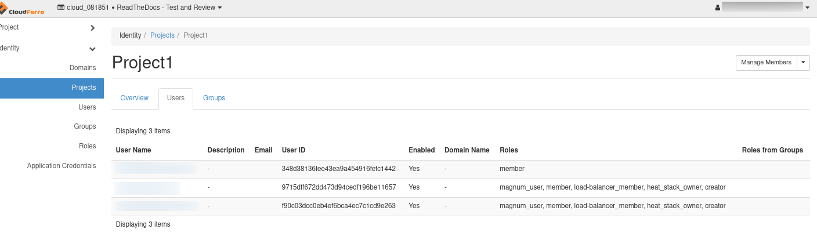Screen dimensions: 817x240
Task: Click the Enabled column header
Action: coord(422,150)
